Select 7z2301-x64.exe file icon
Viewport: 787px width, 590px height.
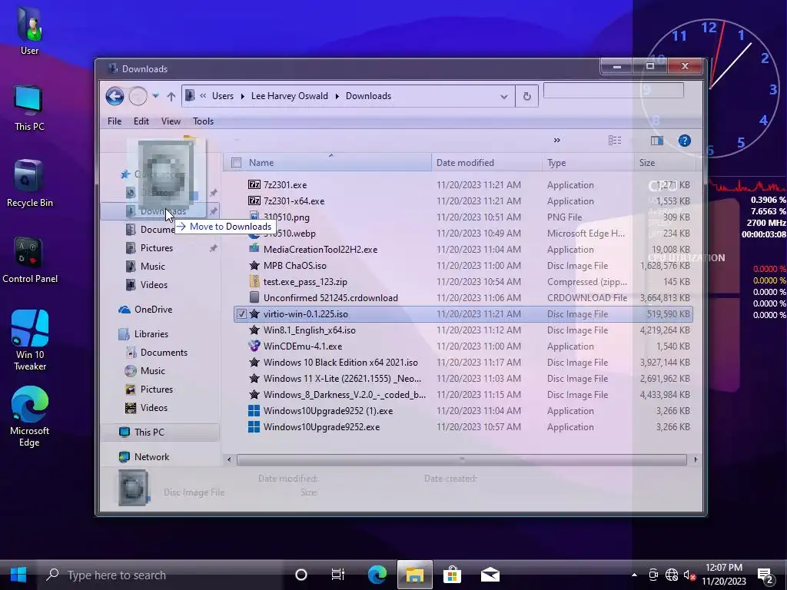point(254,201)
